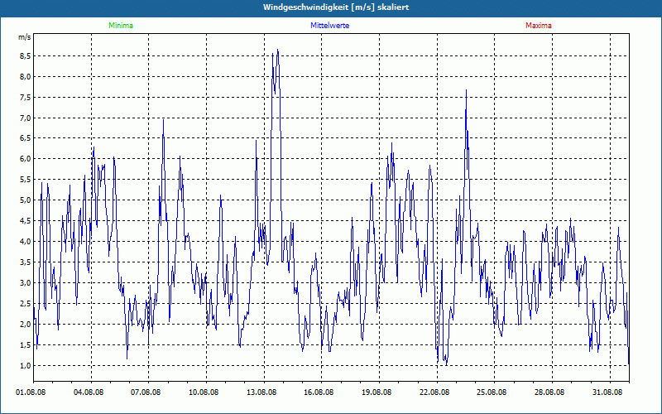
Task: Click the 7,7 peak before 25.08.08
Action: pyautogui.click(x=466, y=90)
